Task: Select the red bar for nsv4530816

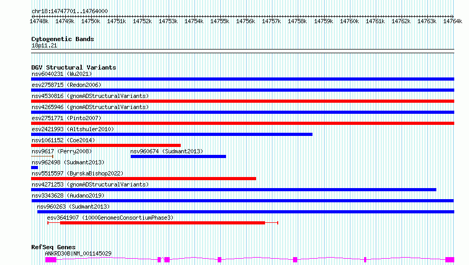Action: click(242, 101)
